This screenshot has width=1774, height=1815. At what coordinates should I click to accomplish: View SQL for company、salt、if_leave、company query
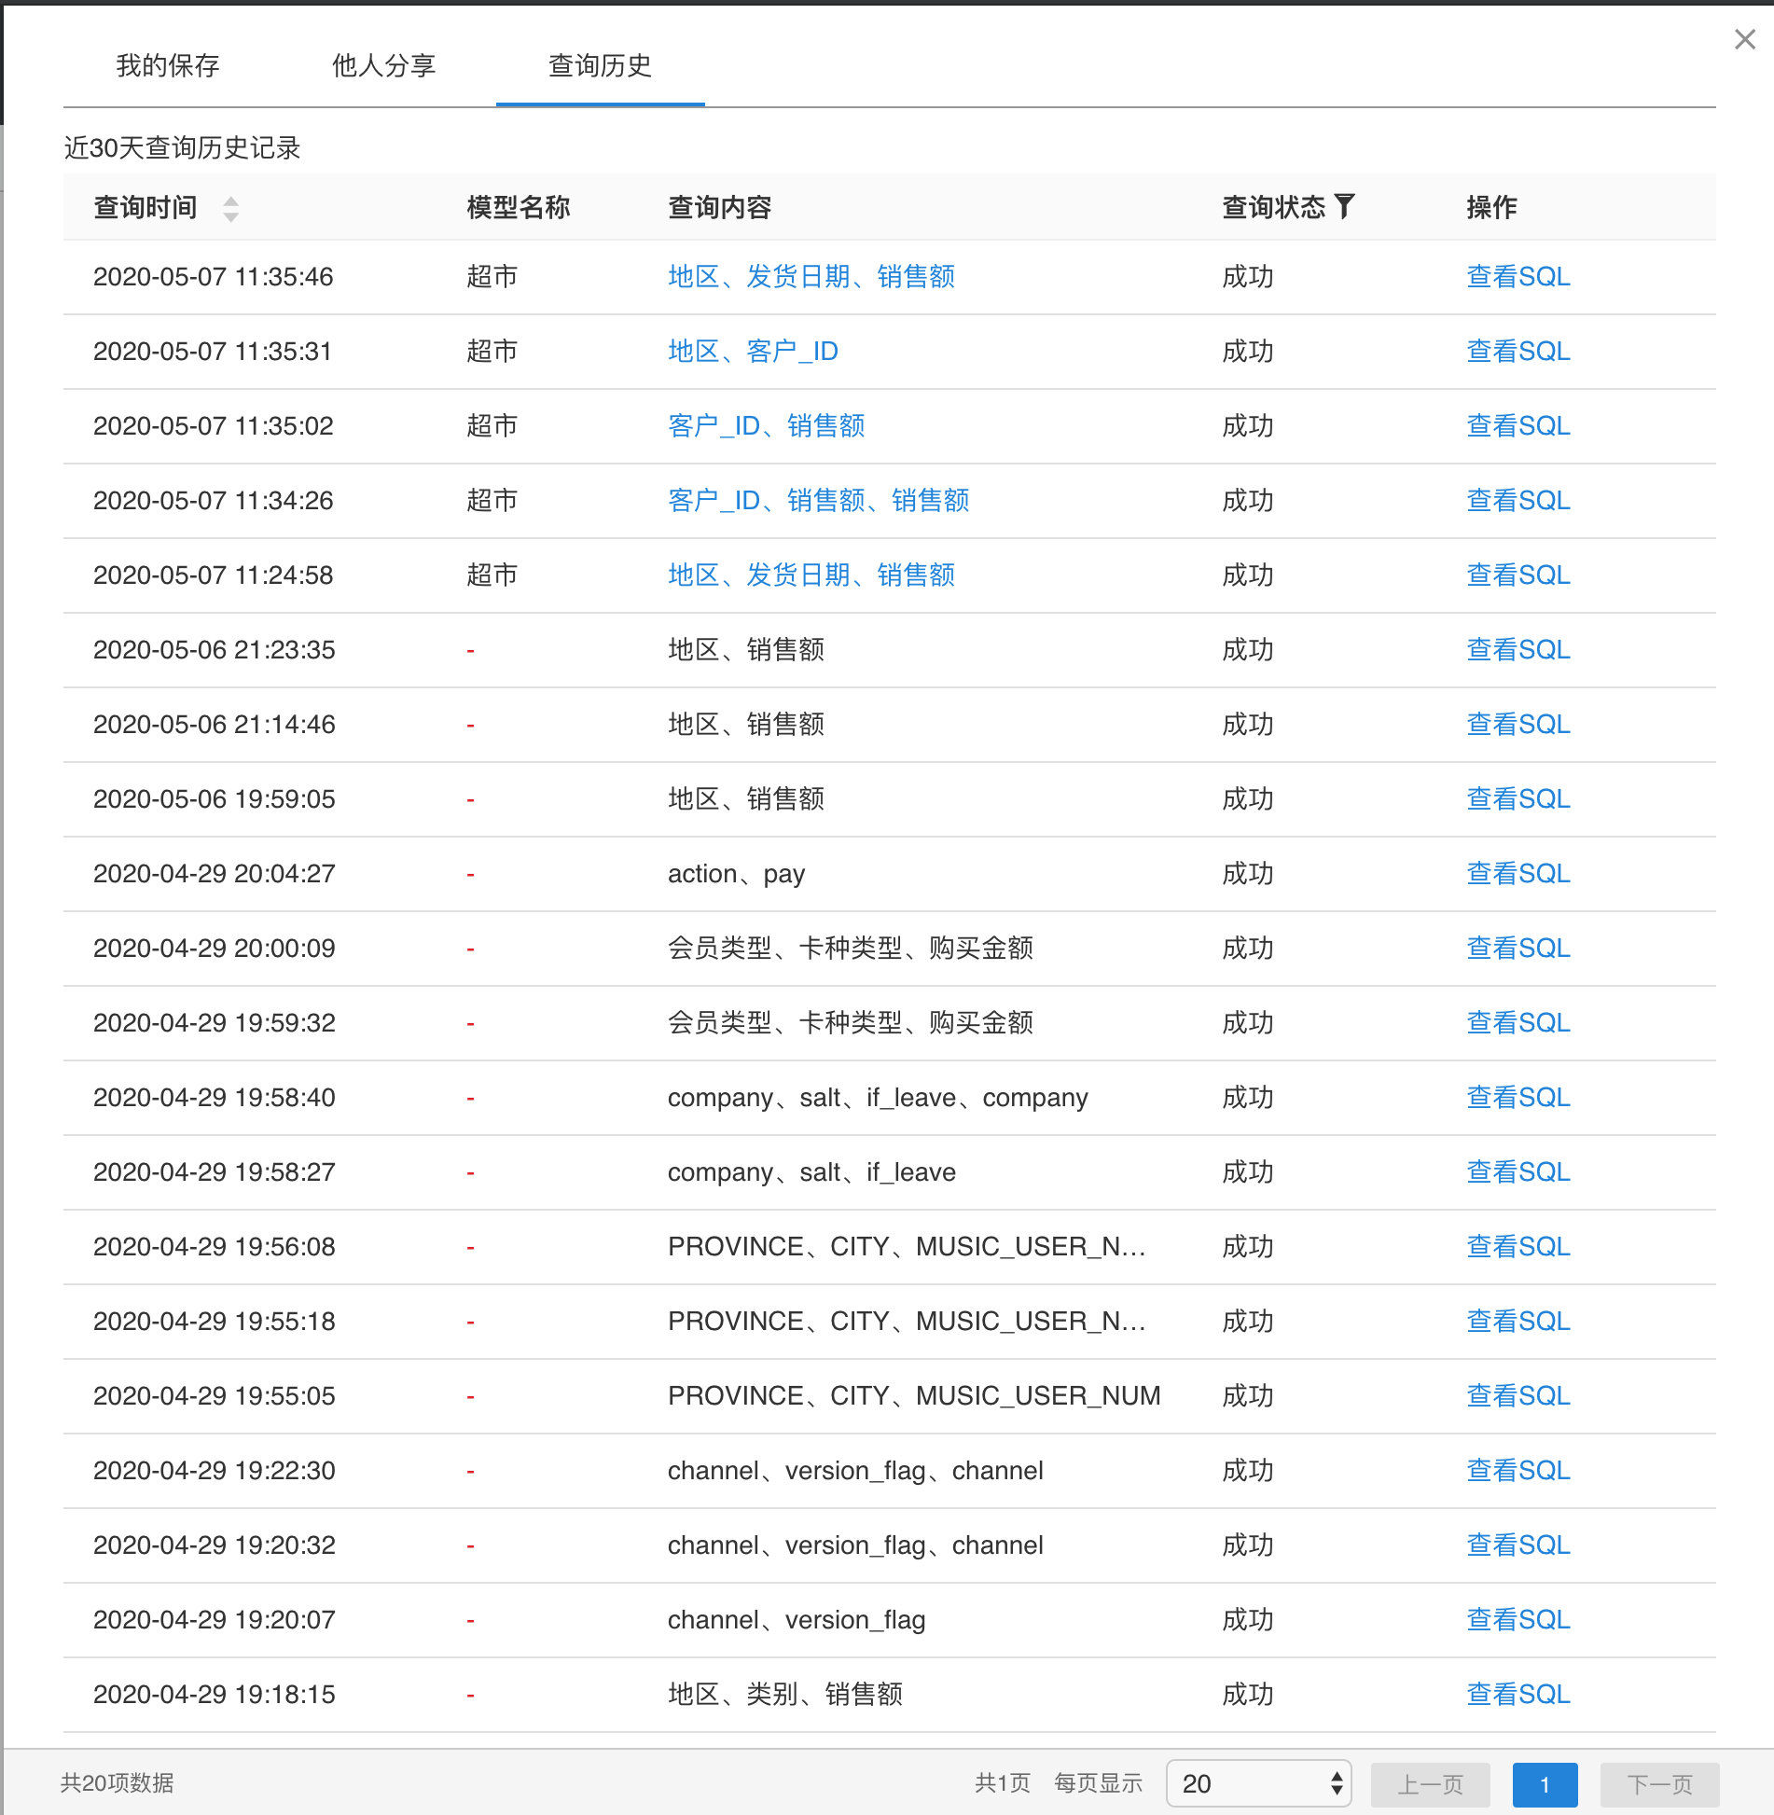[1518, 1098]
